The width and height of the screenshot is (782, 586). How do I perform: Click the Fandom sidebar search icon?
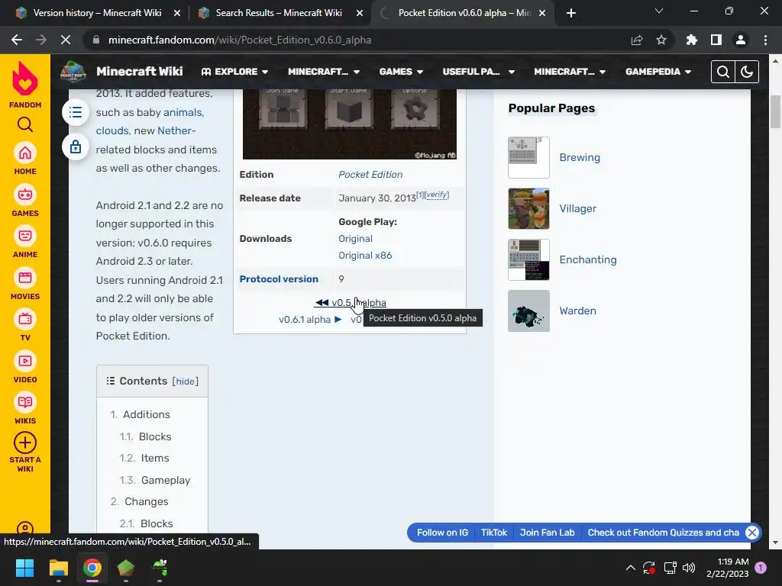25,124
